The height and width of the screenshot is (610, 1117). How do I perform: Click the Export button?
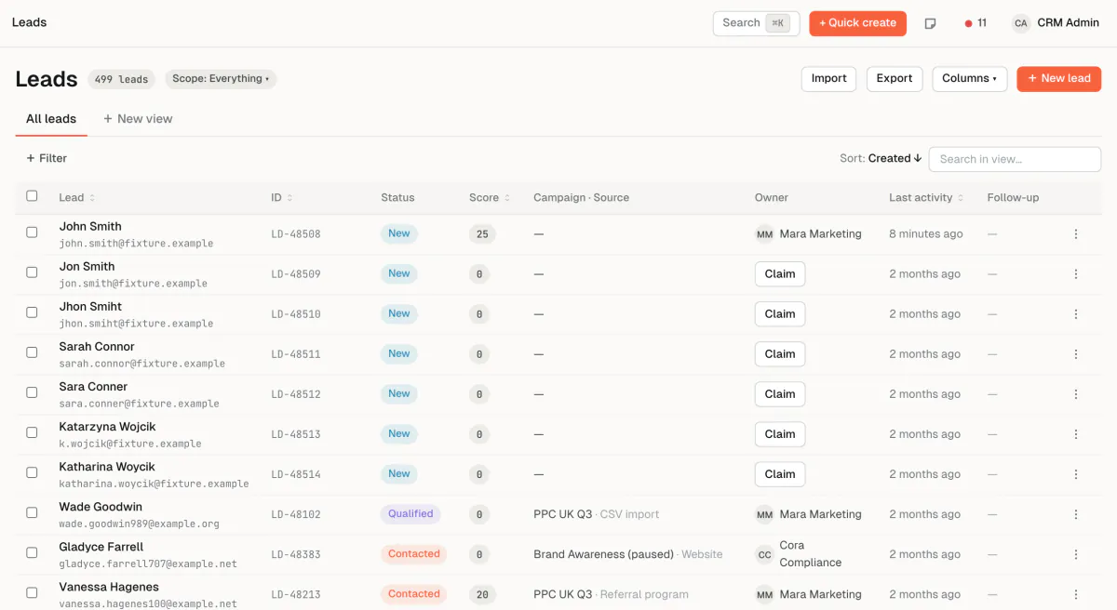coord(895,79)
